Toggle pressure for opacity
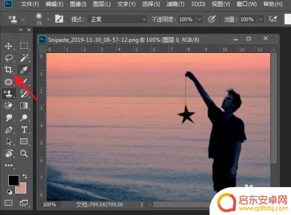Screen dimensions: 291x215 [x=211, y=19]
